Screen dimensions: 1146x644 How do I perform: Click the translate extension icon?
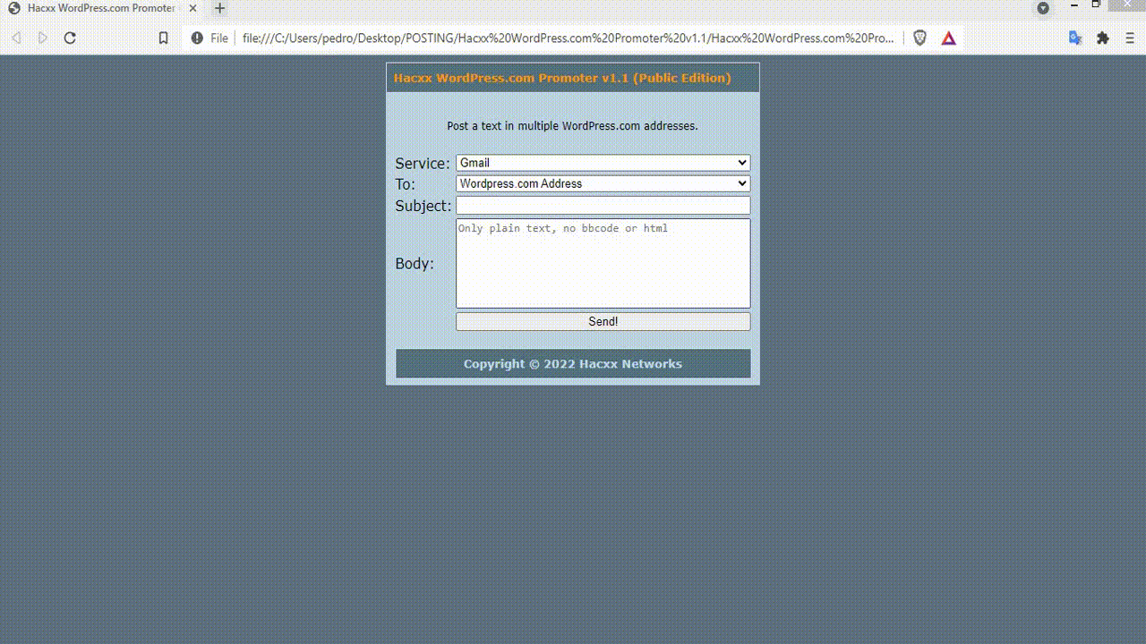[1075, 38]
